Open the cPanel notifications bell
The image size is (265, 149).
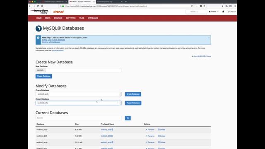(223, 12)
